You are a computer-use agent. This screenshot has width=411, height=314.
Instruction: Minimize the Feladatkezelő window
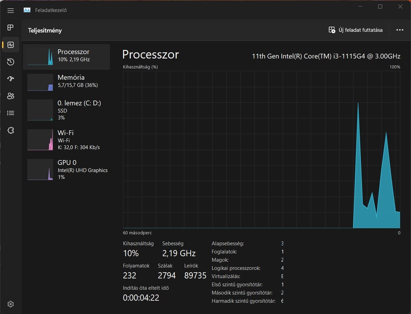(360, 6)
